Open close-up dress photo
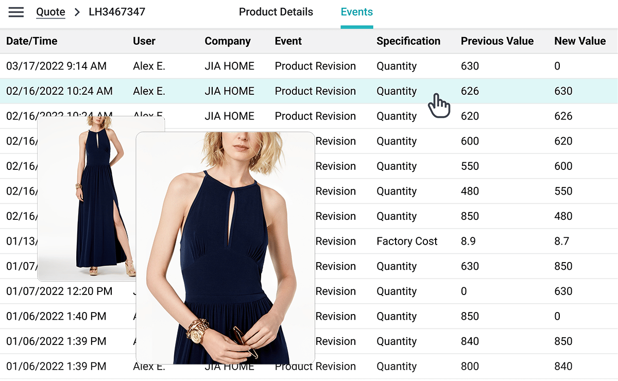The image size is (618, 381). point(225,247)
